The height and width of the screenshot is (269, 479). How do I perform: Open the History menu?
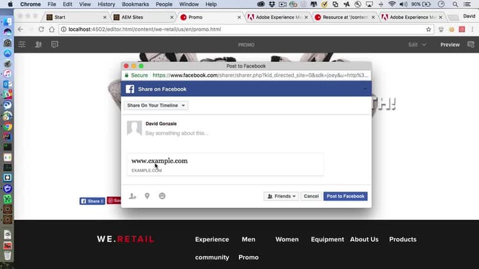106,4
